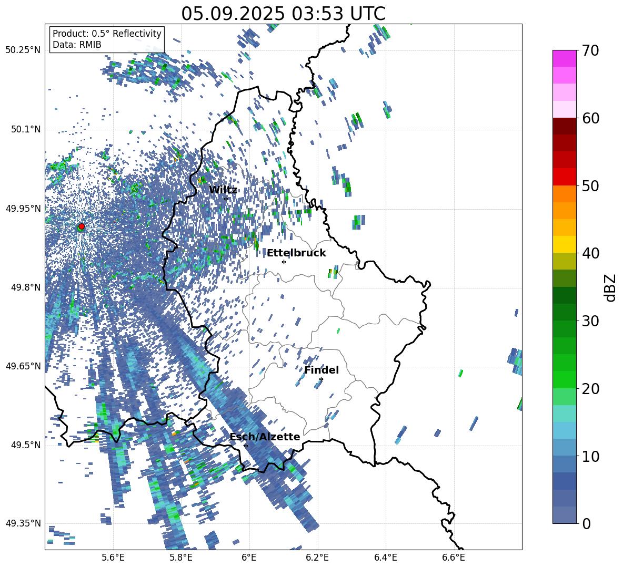The image size is (623, 568).
Task: Click the top magenta colorbar segment
Action: coord(564,58)
